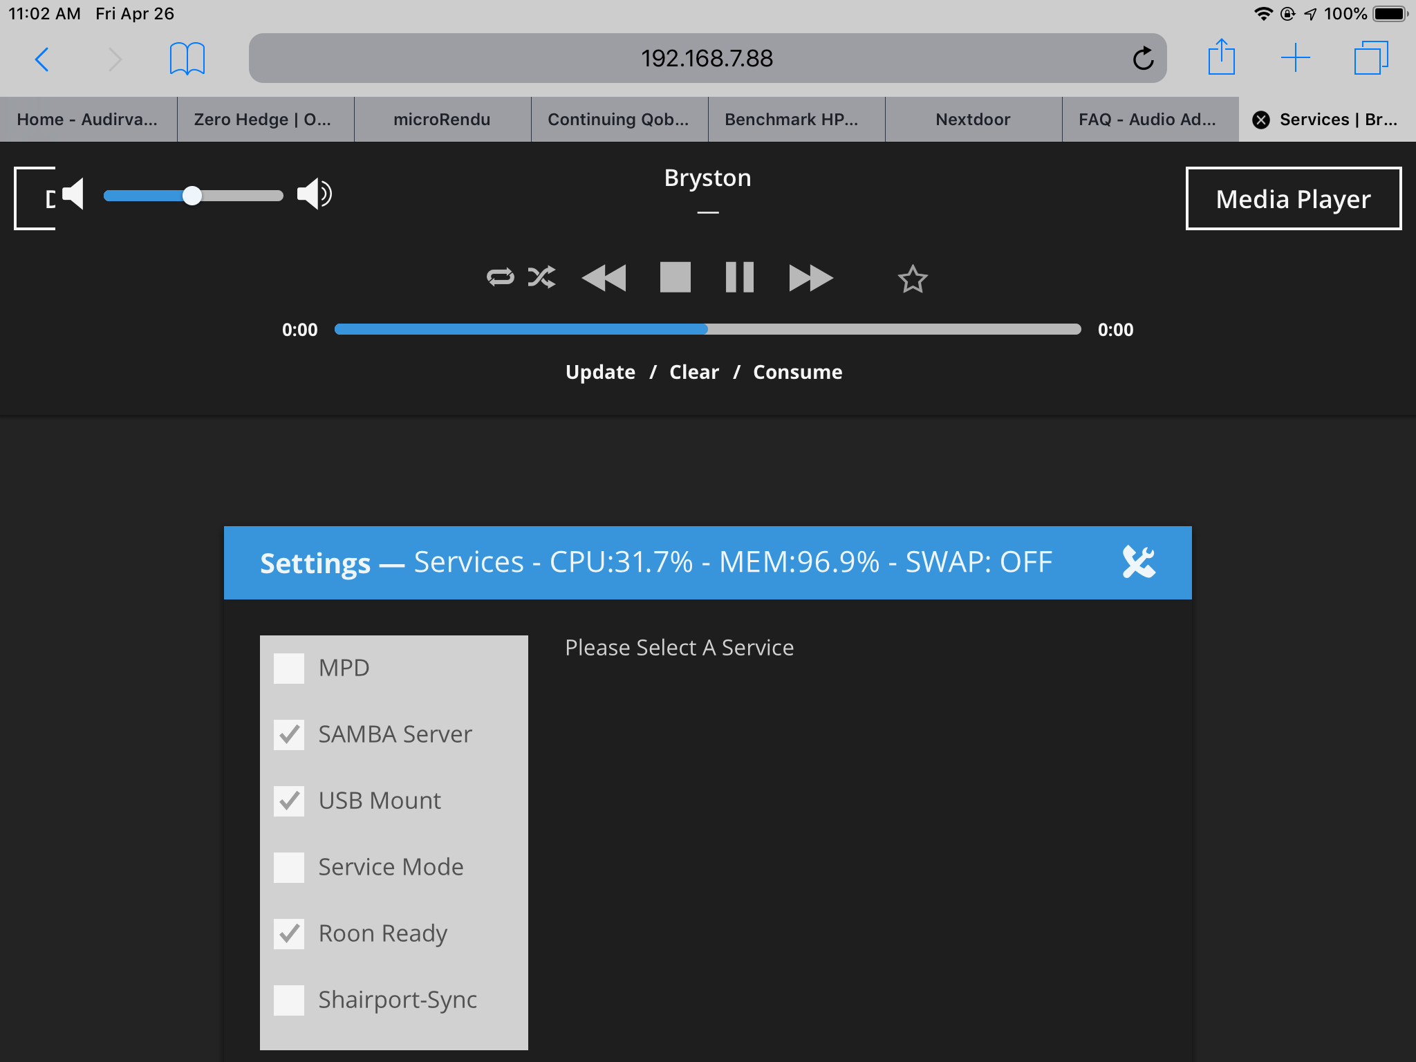1416x1062 pixels.
Task: Skip ahead with fast-forward button
Action: pyautogui.click(x=811, y=278)
